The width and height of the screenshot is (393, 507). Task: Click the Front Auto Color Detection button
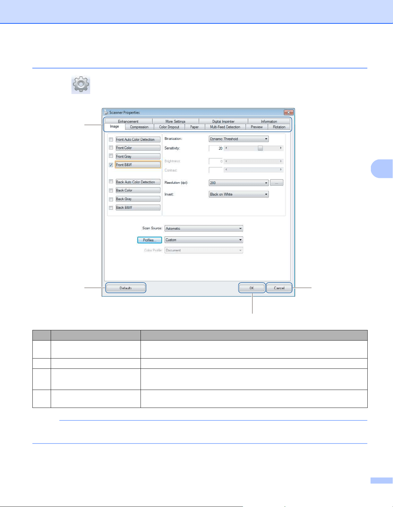[138, 139]
